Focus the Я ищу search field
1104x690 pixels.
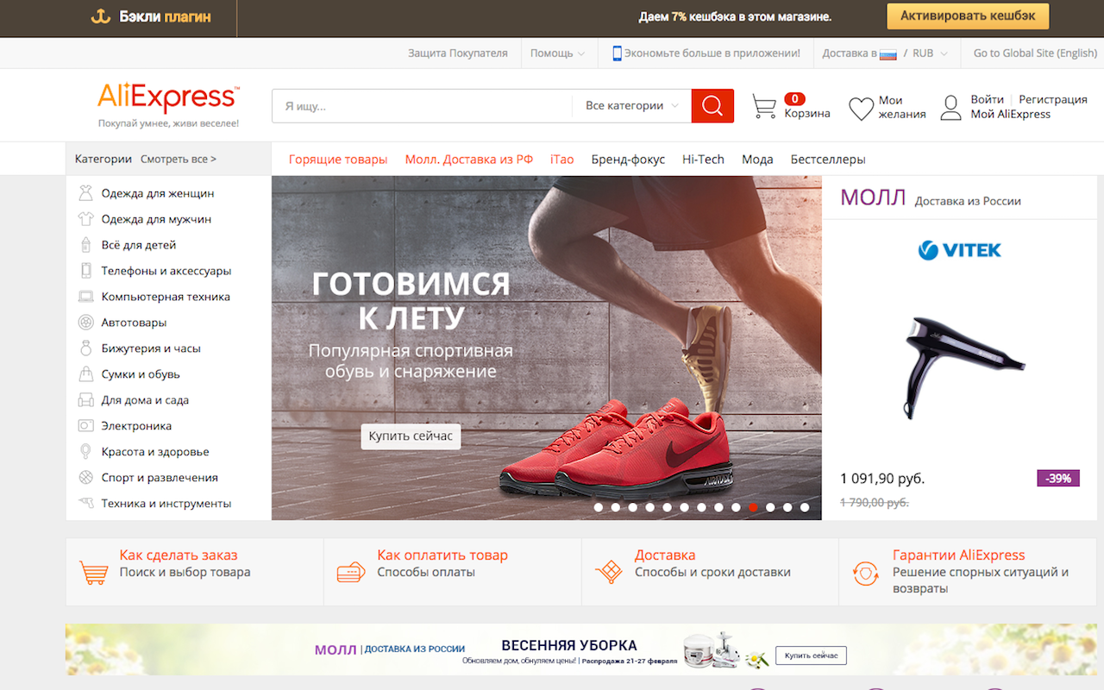pos(422,106)
